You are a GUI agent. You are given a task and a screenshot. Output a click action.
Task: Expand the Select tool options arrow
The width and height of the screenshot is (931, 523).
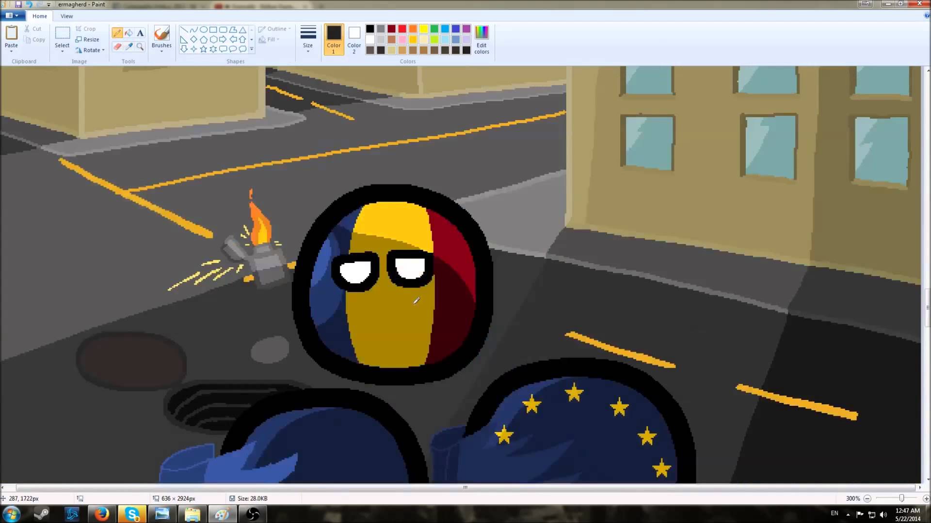click(62, 51)
